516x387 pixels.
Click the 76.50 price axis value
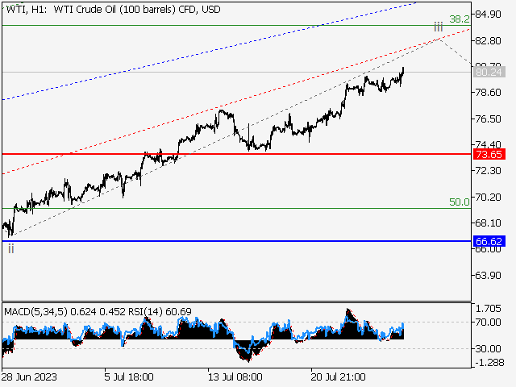tap(489, 119)
